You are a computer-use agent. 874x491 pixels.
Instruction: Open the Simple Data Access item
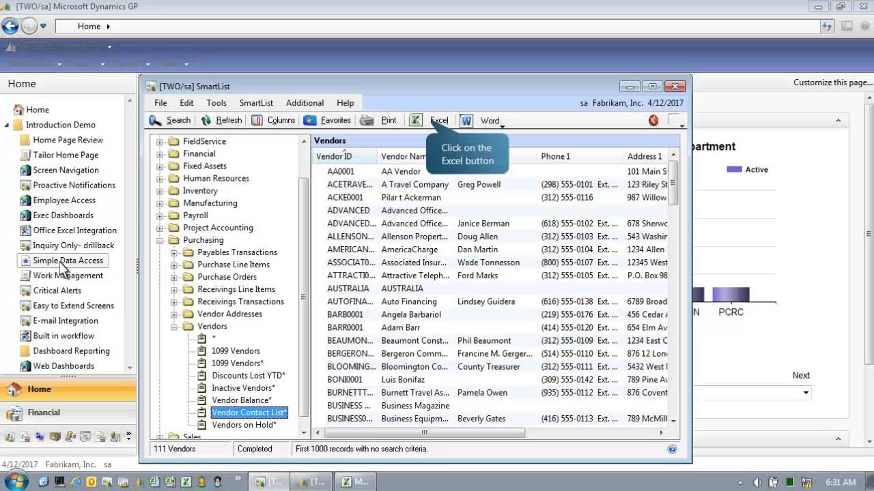68,261
